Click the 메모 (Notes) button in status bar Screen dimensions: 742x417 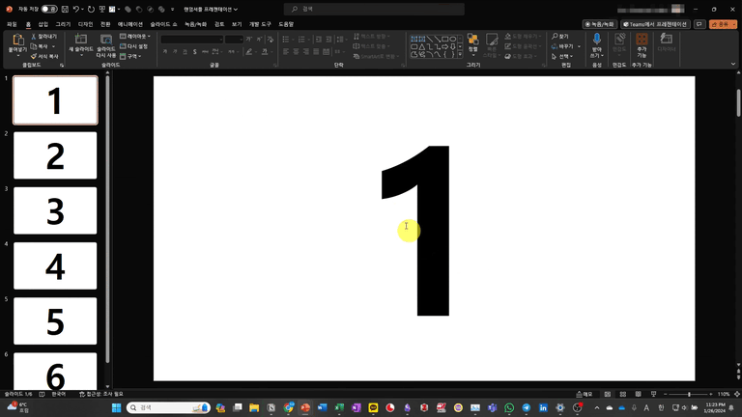click(x=585, y=394)
